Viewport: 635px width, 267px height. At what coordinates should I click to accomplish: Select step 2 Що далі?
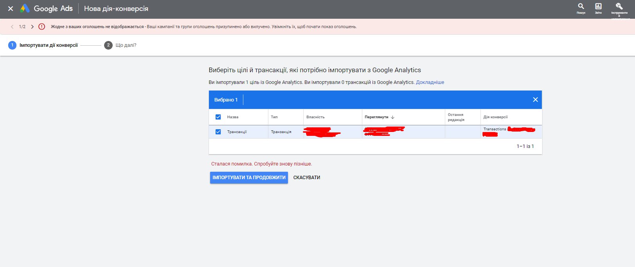coord(121,45)
